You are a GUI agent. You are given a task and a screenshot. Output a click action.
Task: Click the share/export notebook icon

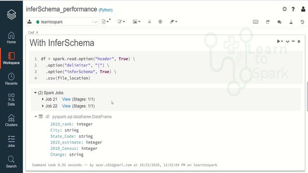click(268, 22)
